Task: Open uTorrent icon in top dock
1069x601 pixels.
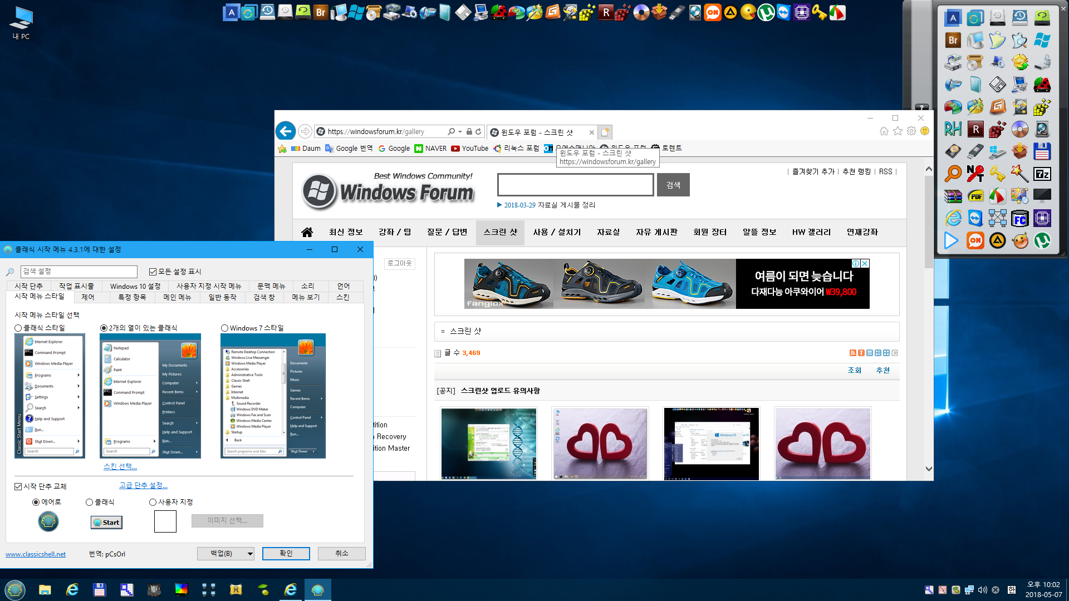Action: [766, 12]
